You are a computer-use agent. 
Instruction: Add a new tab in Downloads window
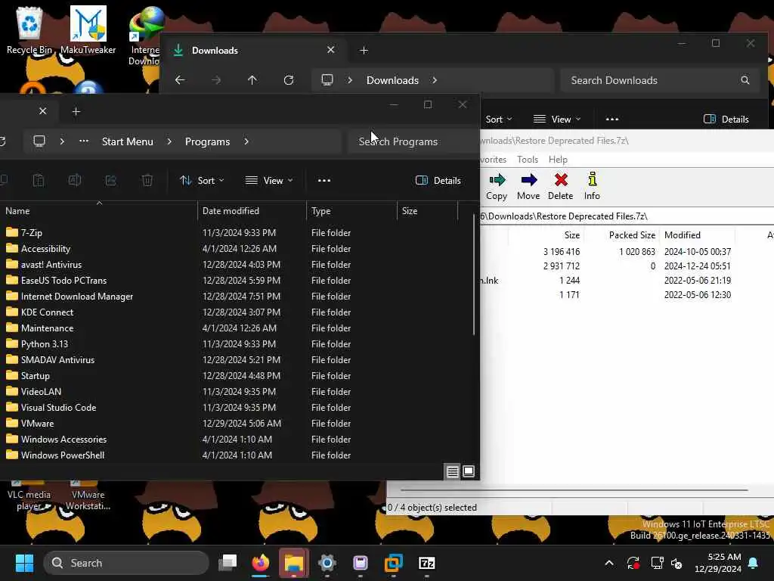click(x=364, y=50)
